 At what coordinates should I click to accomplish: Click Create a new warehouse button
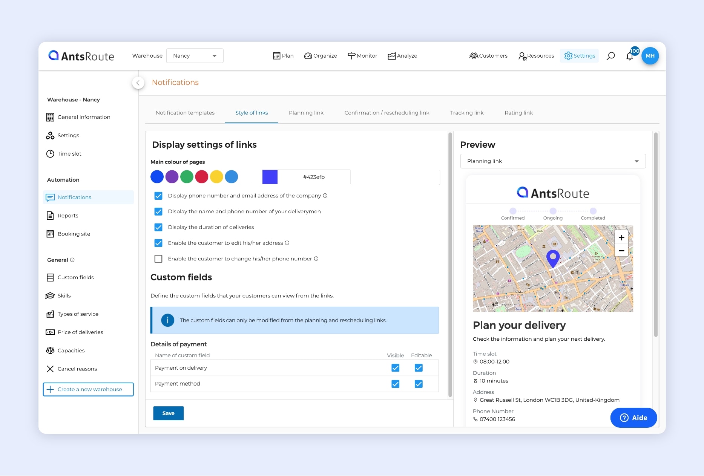[88, 389]
